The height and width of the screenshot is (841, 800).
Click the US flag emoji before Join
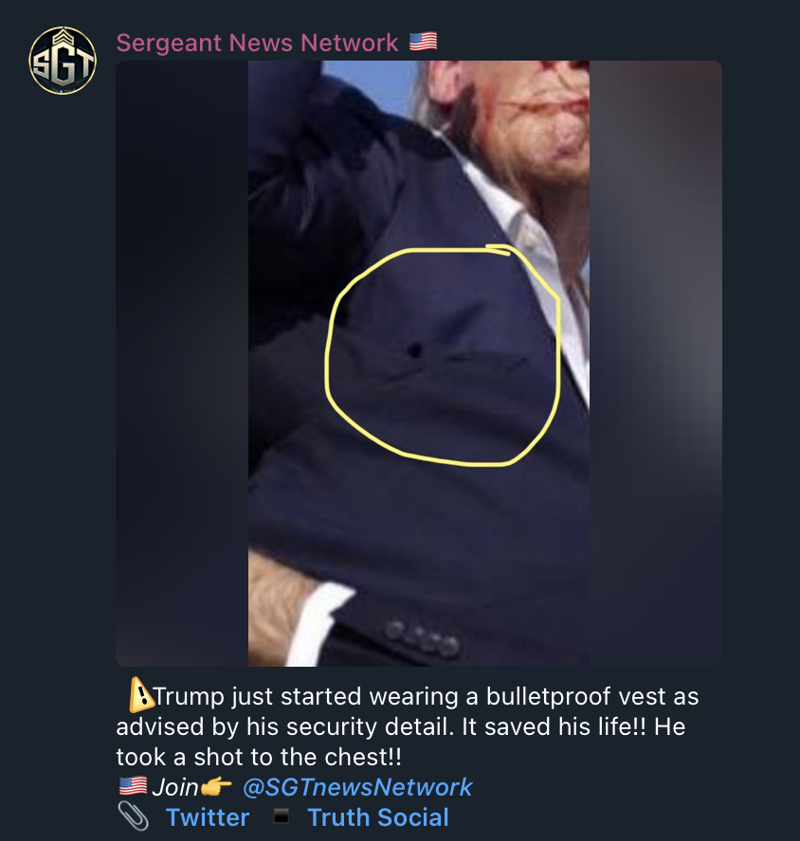pyautogui.click(x=133, y=786)
